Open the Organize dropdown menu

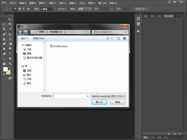(24, 38)
